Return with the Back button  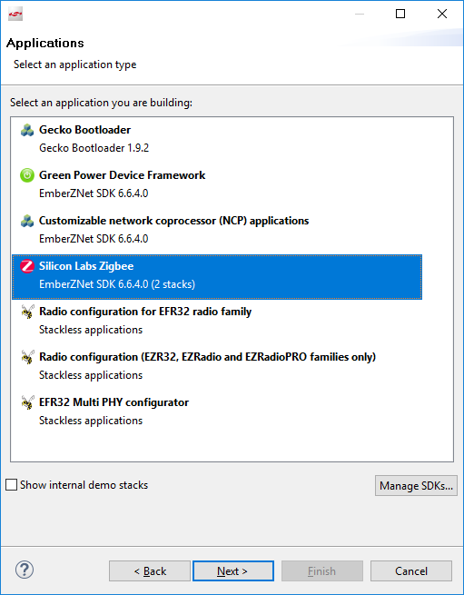pos(150,571)
